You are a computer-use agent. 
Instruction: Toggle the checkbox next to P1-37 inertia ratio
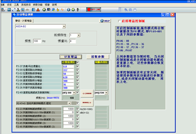tap(77, 66)
